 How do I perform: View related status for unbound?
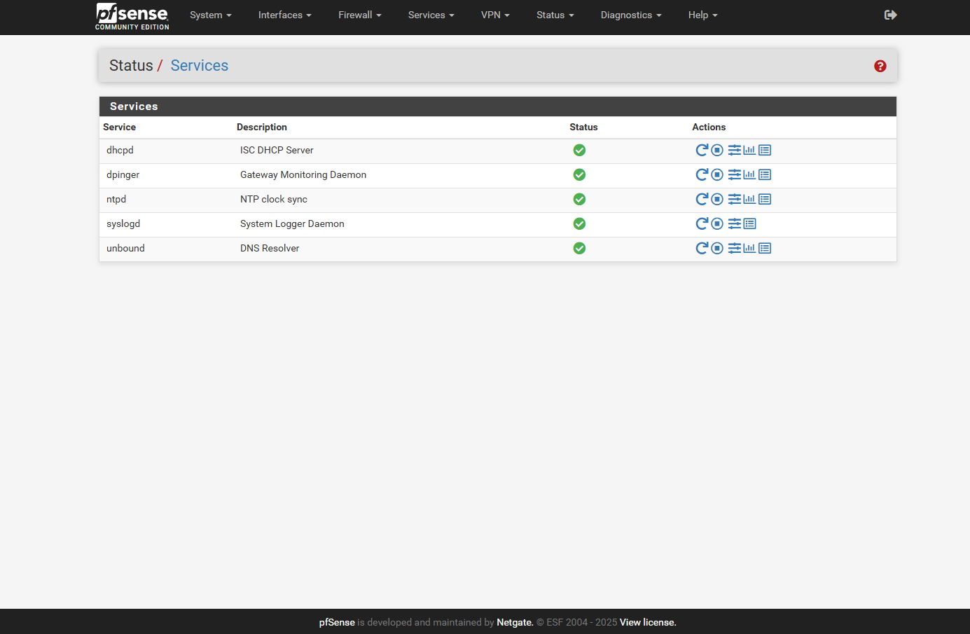point(749,248)
